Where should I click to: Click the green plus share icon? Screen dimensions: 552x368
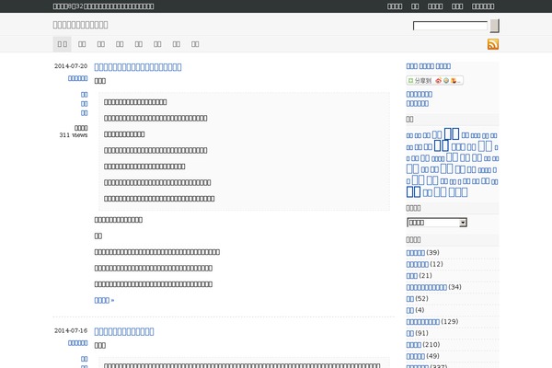[410, 81]
